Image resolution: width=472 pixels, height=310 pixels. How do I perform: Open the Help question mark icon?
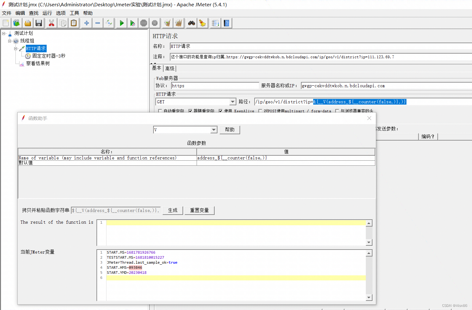point(227,23)
